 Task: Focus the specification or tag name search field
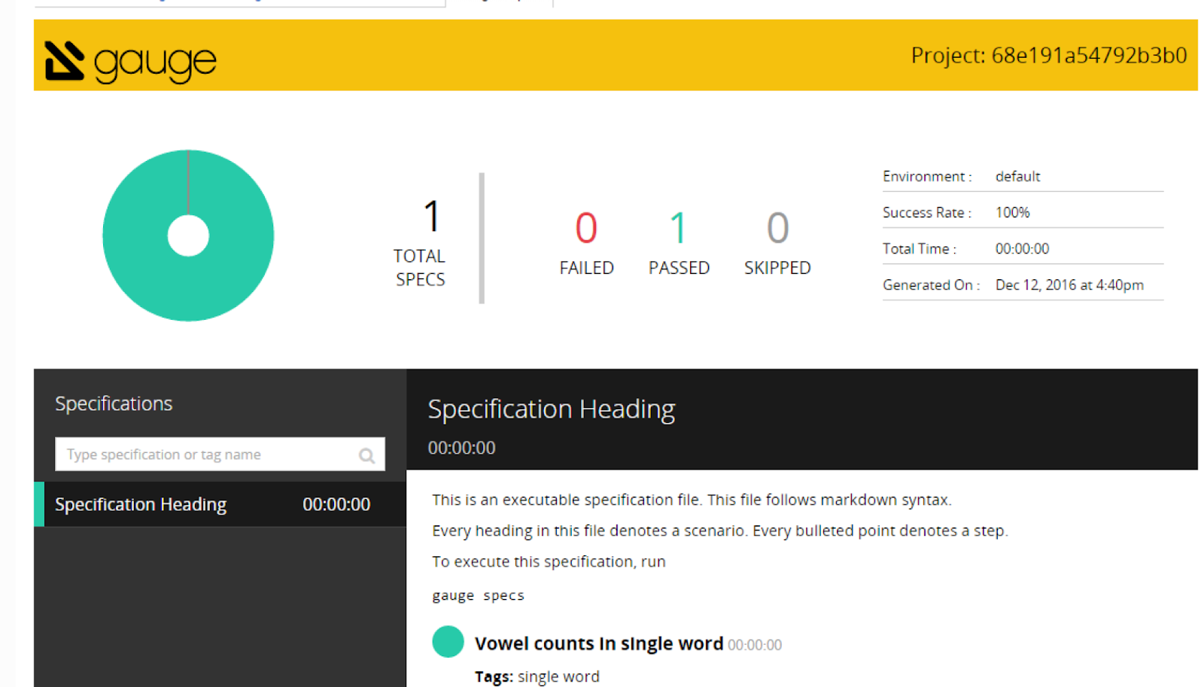220,454
